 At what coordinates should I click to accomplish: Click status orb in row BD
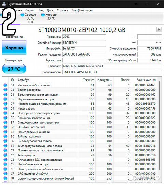pos(5,141)
